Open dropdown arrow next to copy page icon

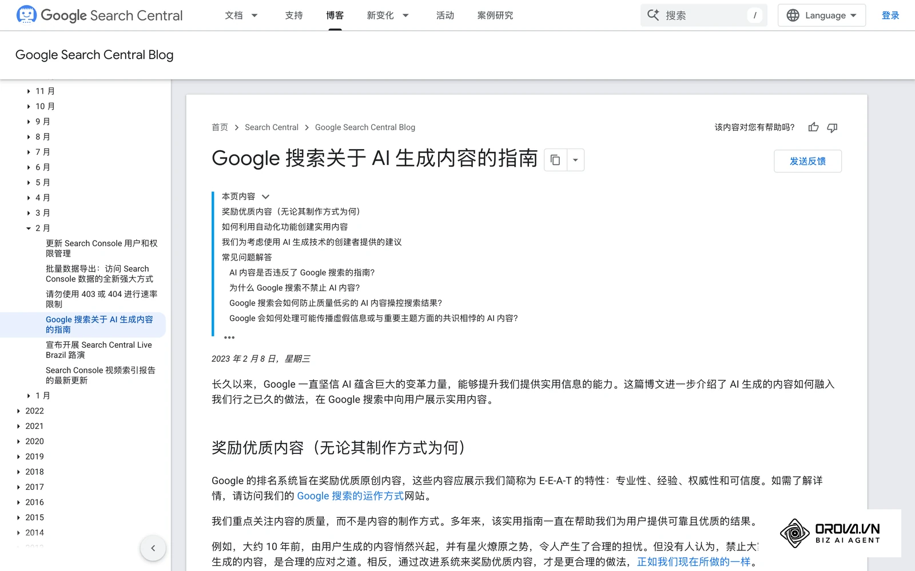click(575, 160)
